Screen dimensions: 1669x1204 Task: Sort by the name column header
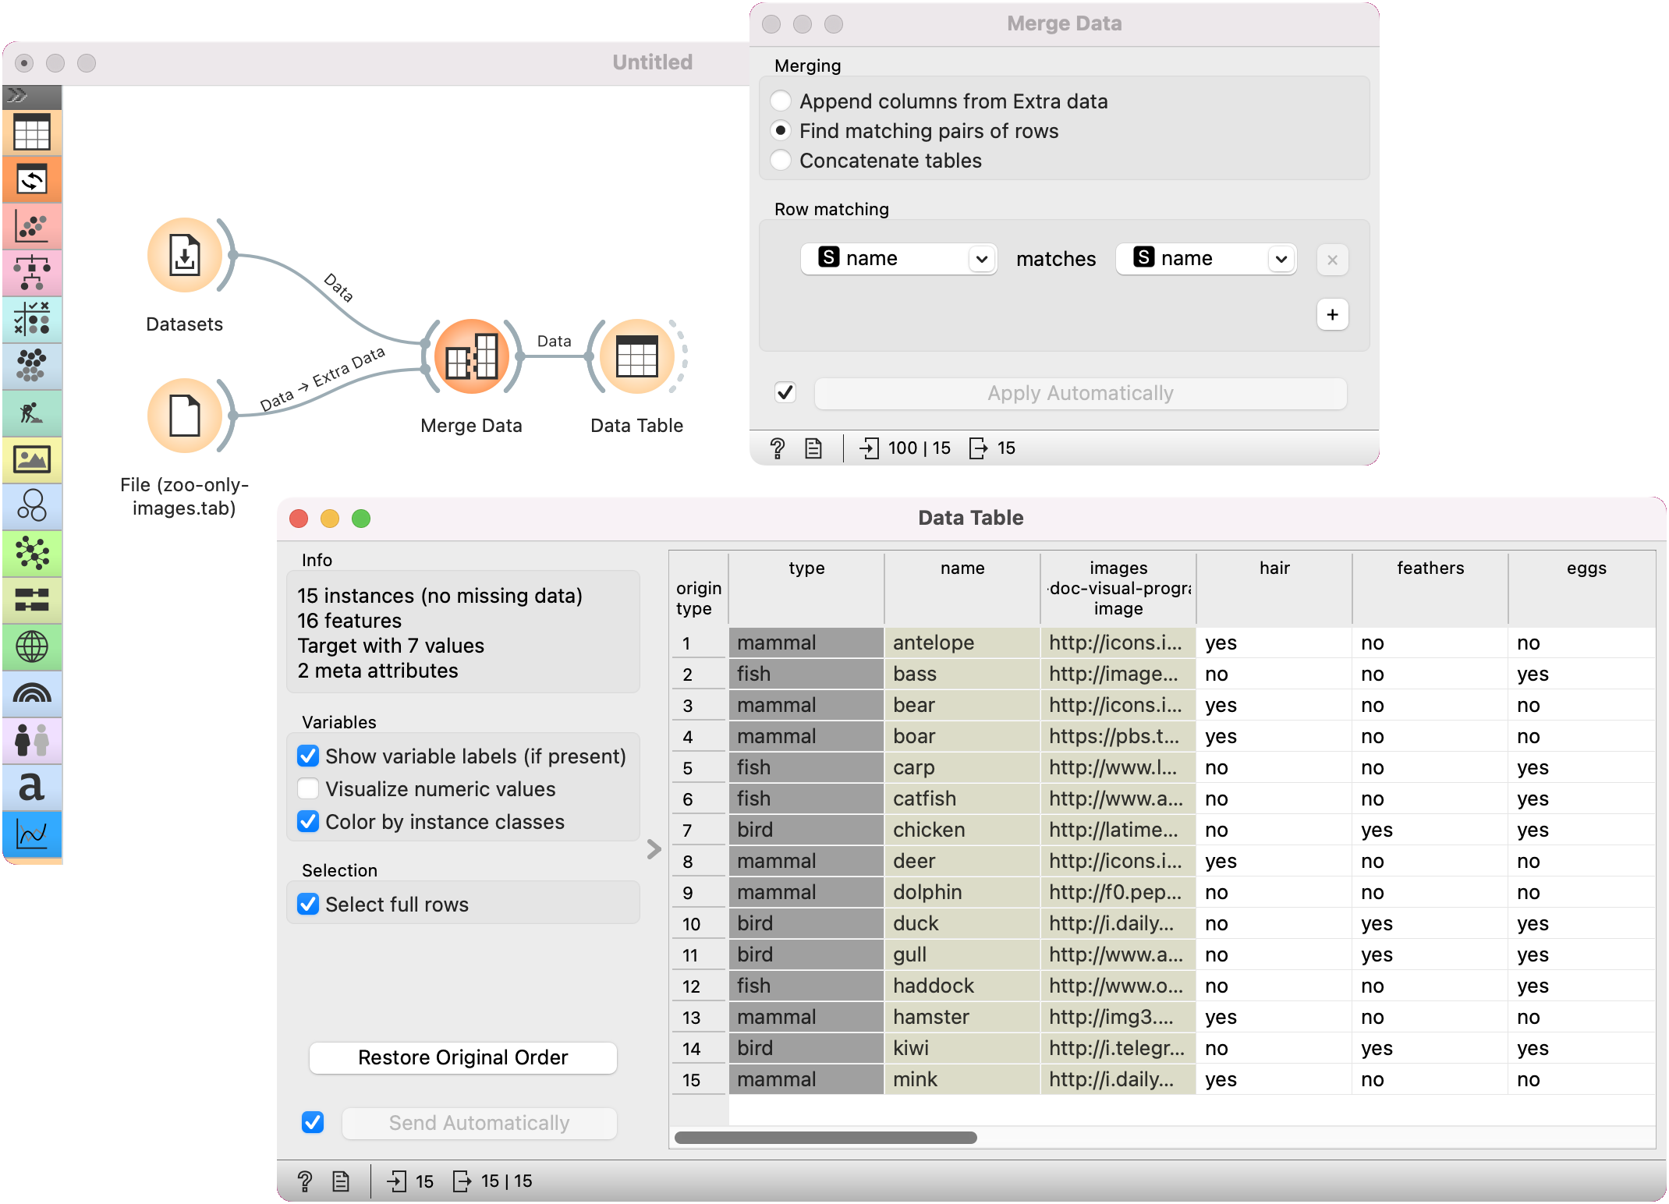[x=962, y=588]
